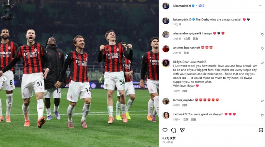Open lukamodric10 header profile picture
The image size is (265, 147).
166,6
